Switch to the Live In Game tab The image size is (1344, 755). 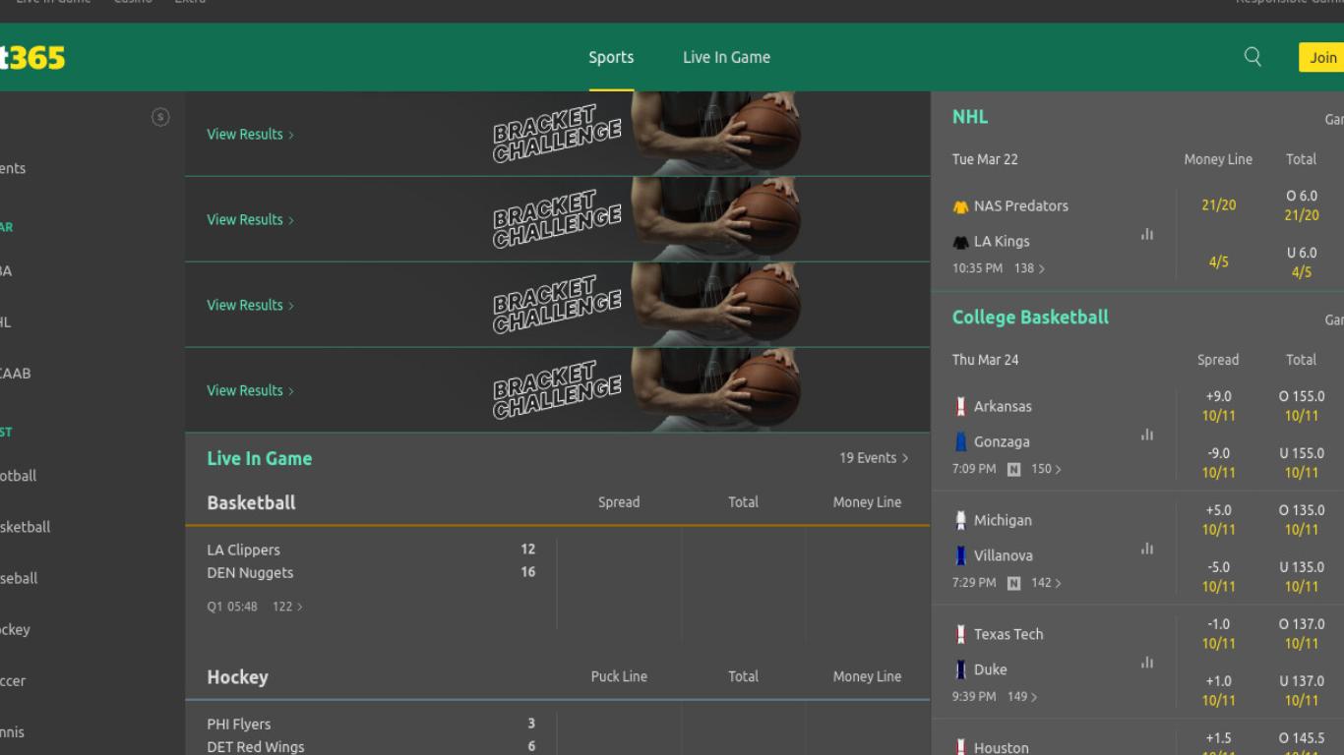coord(726,57)
